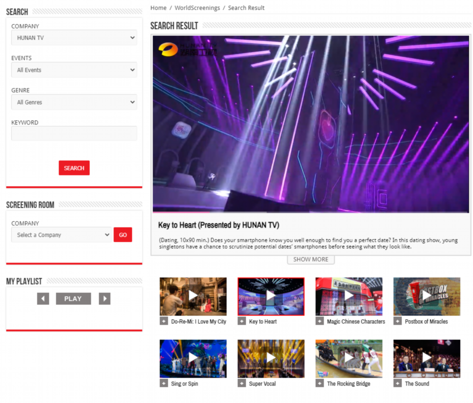
Task: Play The Rocking Bridge thumbnail
Action: tap(349, 359)
